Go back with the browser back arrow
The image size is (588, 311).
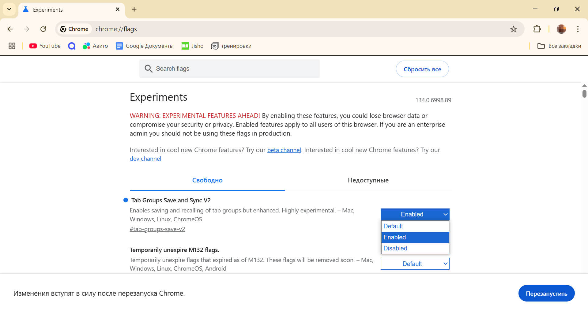pos(10,29)
